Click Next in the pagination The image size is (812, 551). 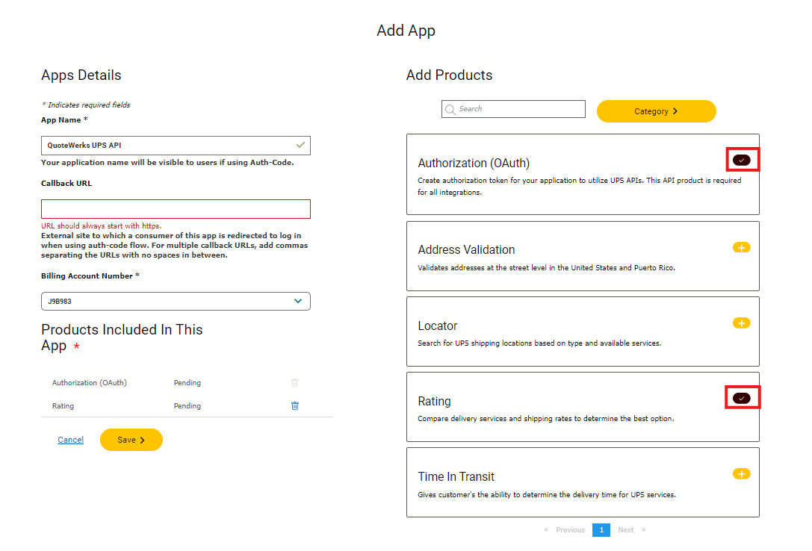626,530
